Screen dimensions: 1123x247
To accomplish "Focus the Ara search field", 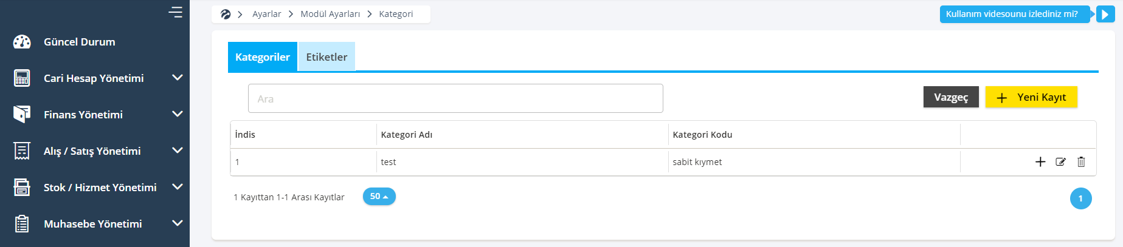I will 455,98.
